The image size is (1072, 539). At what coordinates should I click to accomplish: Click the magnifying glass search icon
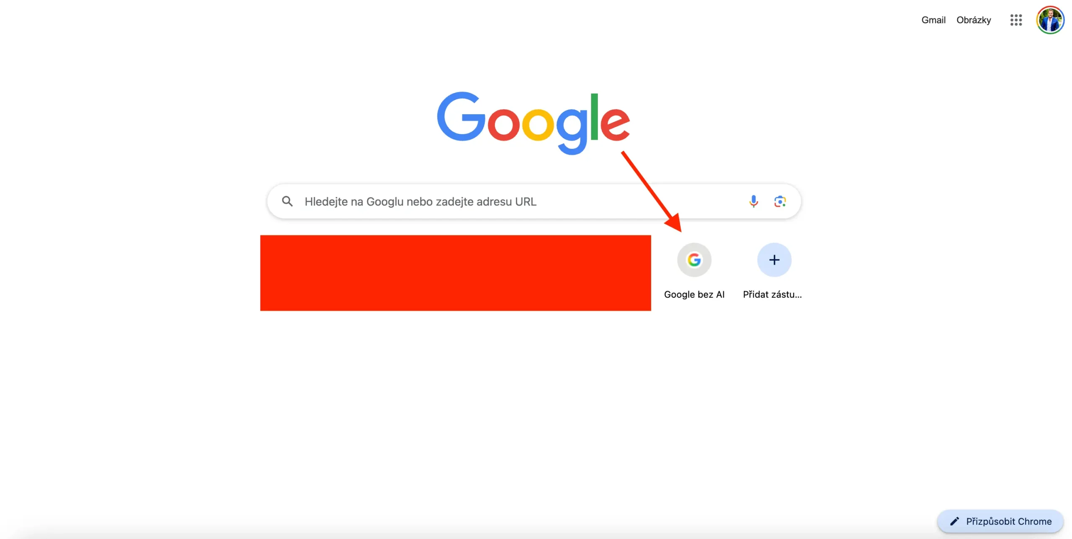[287, 202]
